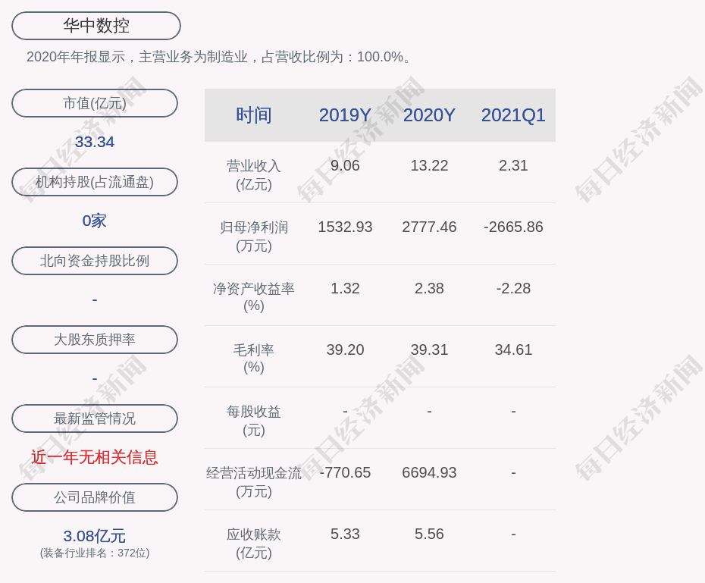Click the 时间 table header
Viewport: 705px width, 583px height.
pyautogui.click(x=254, y=115)
